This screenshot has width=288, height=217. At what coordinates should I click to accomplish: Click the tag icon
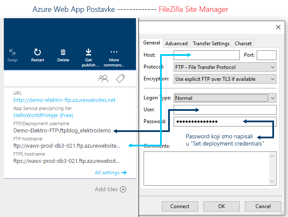click(120, 79)
